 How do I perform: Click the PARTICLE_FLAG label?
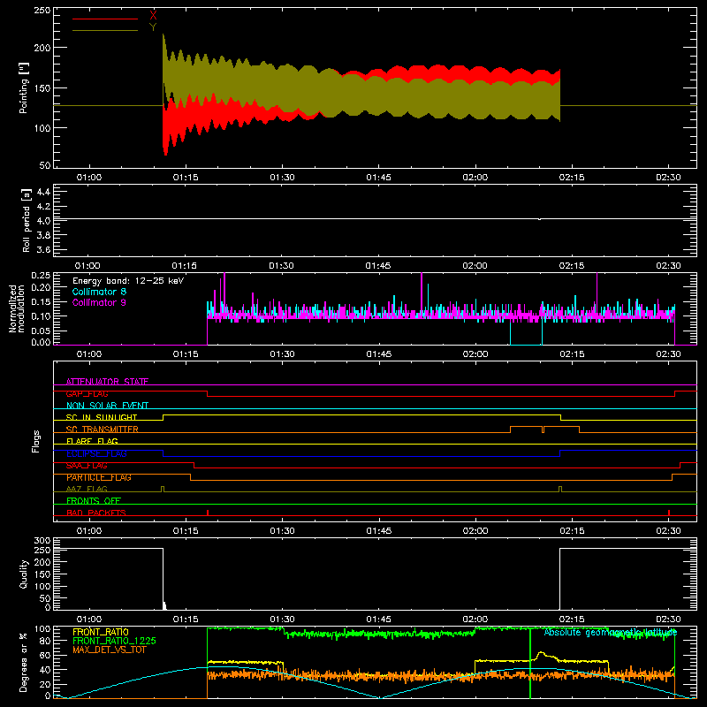(x=99, y=477)
